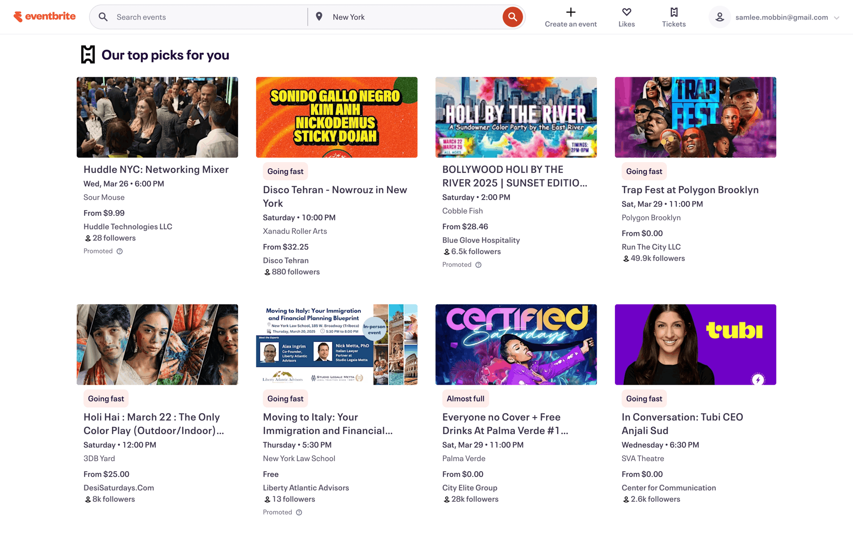This screenshot has width=853, height=533.
Task: Click the Holi By The River banner thumbnail
Action: click(x=516, y=117)
